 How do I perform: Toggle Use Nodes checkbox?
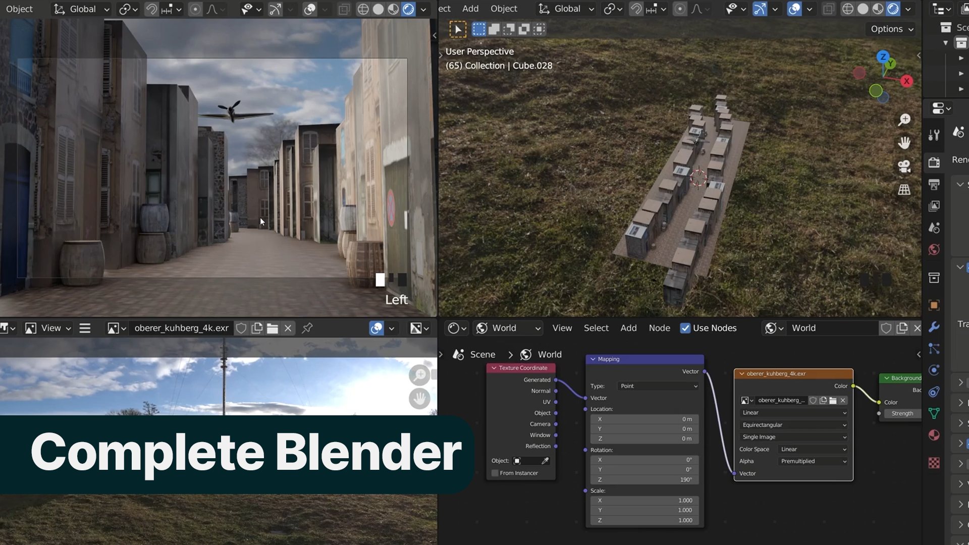tap(685, 328)
